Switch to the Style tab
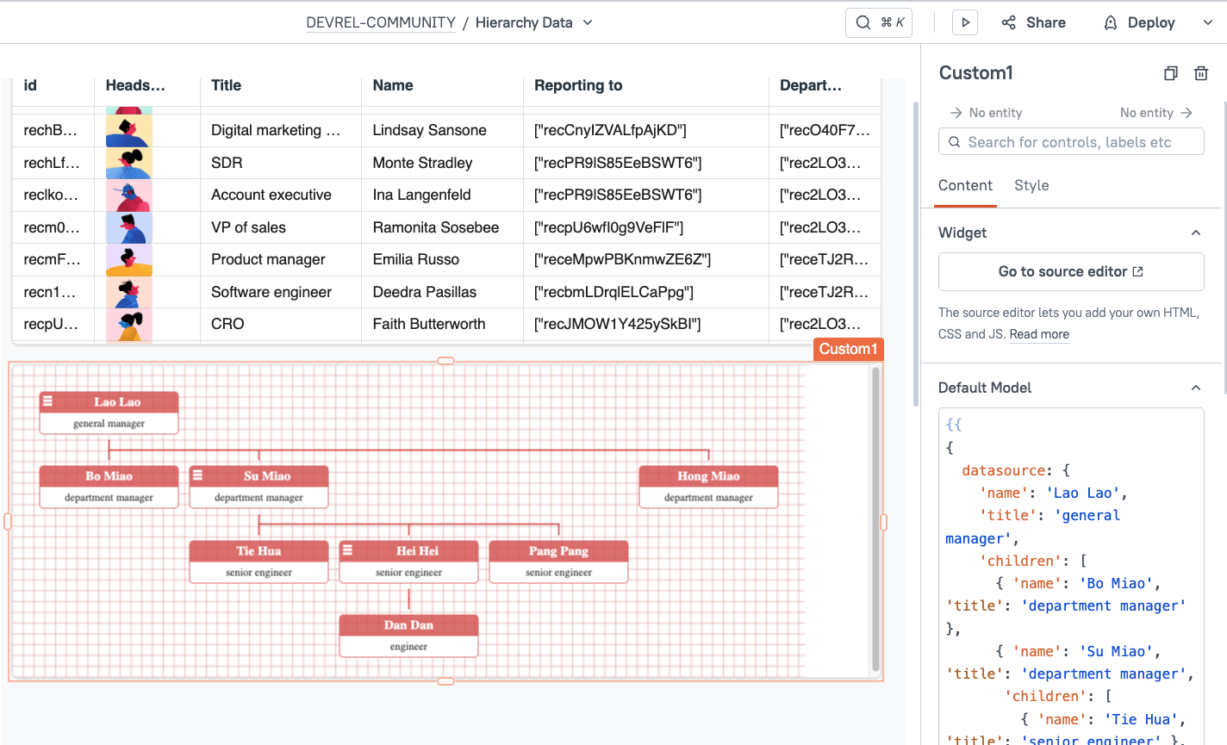This screenshot has height=745, width=1227. tap(1031, 185)
